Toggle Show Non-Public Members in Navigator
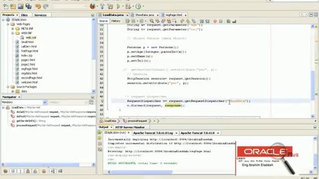 click(x=28, y=171)
